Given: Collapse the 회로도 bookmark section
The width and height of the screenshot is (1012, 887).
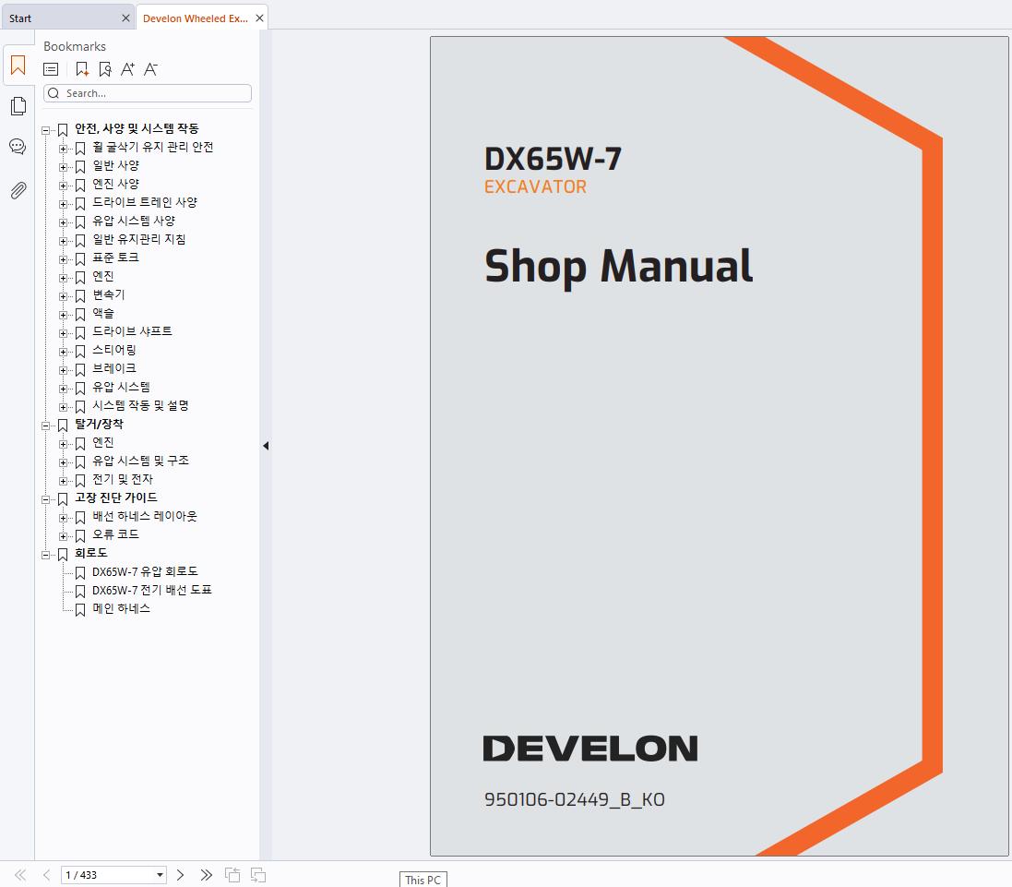Looking at the screenshot, I should click(46, 555).
